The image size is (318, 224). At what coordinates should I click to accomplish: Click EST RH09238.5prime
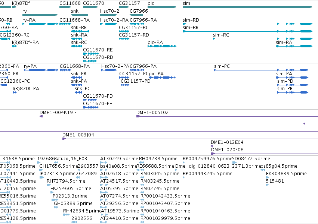(142, 162)
